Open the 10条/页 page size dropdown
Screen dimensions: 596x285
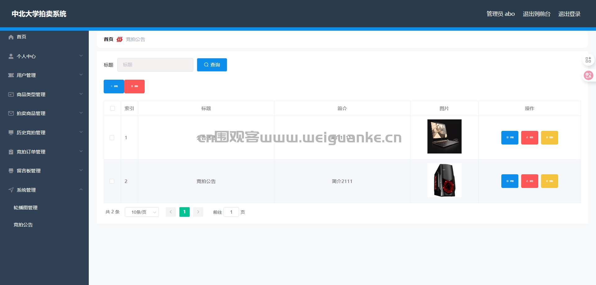point(142,212)
